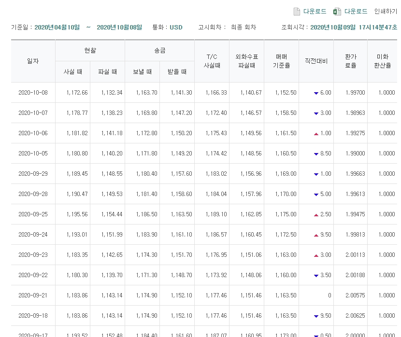The width and height of the screenshot is (401, 337).
Task: Click the 1.99700 rate value
Action: [355, 93]
